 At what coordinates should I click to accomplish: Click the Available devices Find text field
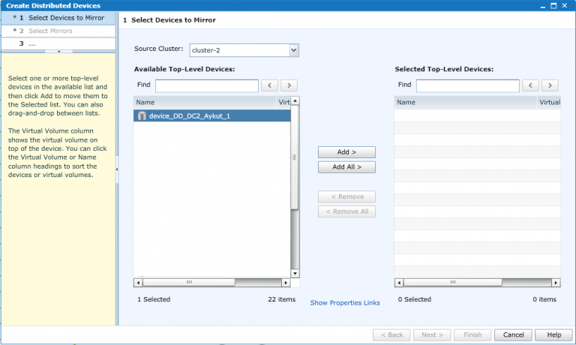pos(206,85)
